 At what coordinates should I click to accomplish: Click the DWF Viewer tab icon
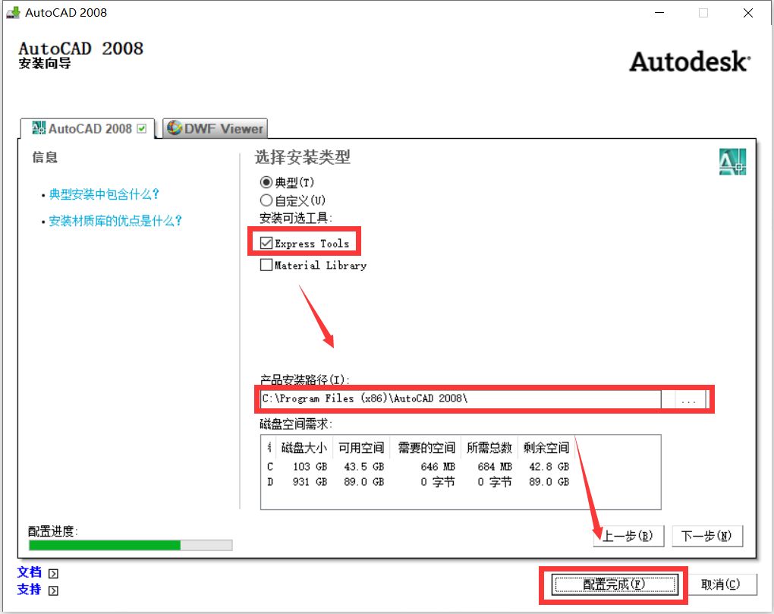pyautogui.click(x=175, y=128)
